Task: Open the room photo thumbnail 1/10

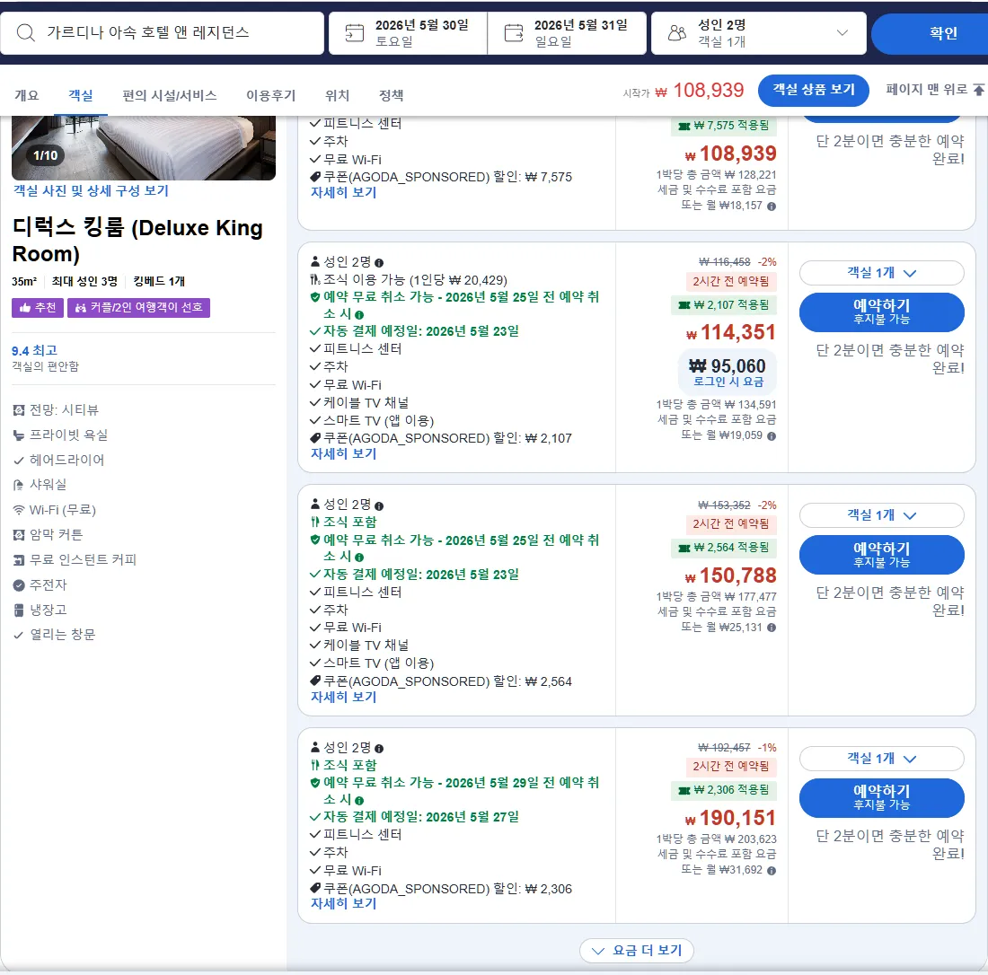Action: click(144, 148)
